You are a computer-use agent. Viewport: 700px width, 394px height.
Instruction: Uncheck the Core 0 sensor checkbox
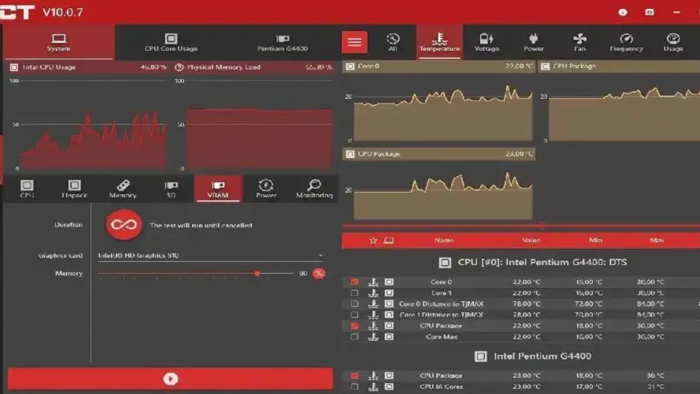pyautogui.click(x=354, y=282)
